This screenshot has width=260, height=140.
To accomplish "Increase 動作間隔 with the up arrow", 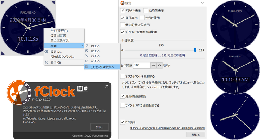I will click(x=159, y=65).
